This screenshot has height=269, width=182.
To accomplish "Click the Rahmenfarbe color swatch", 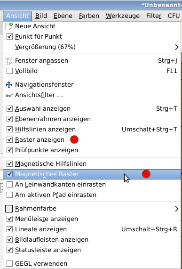I will [x=9, y=209].
